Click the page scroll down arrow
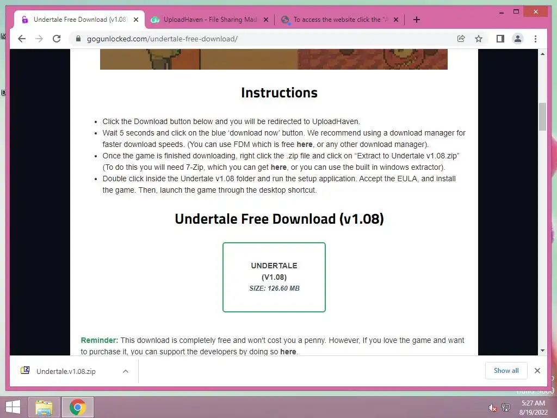This screenshot has width=557, height=418. tap(542, 351)
